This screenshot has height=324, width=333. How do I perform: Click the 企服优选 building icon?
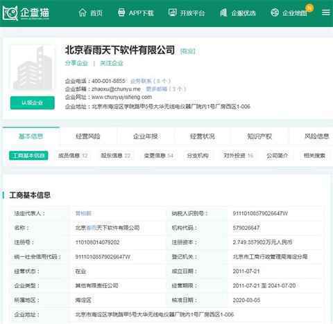[223, 12]
